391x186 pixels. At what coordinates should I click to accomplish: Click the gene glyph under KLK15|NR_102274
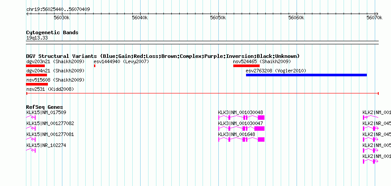[x=31, y=150]
